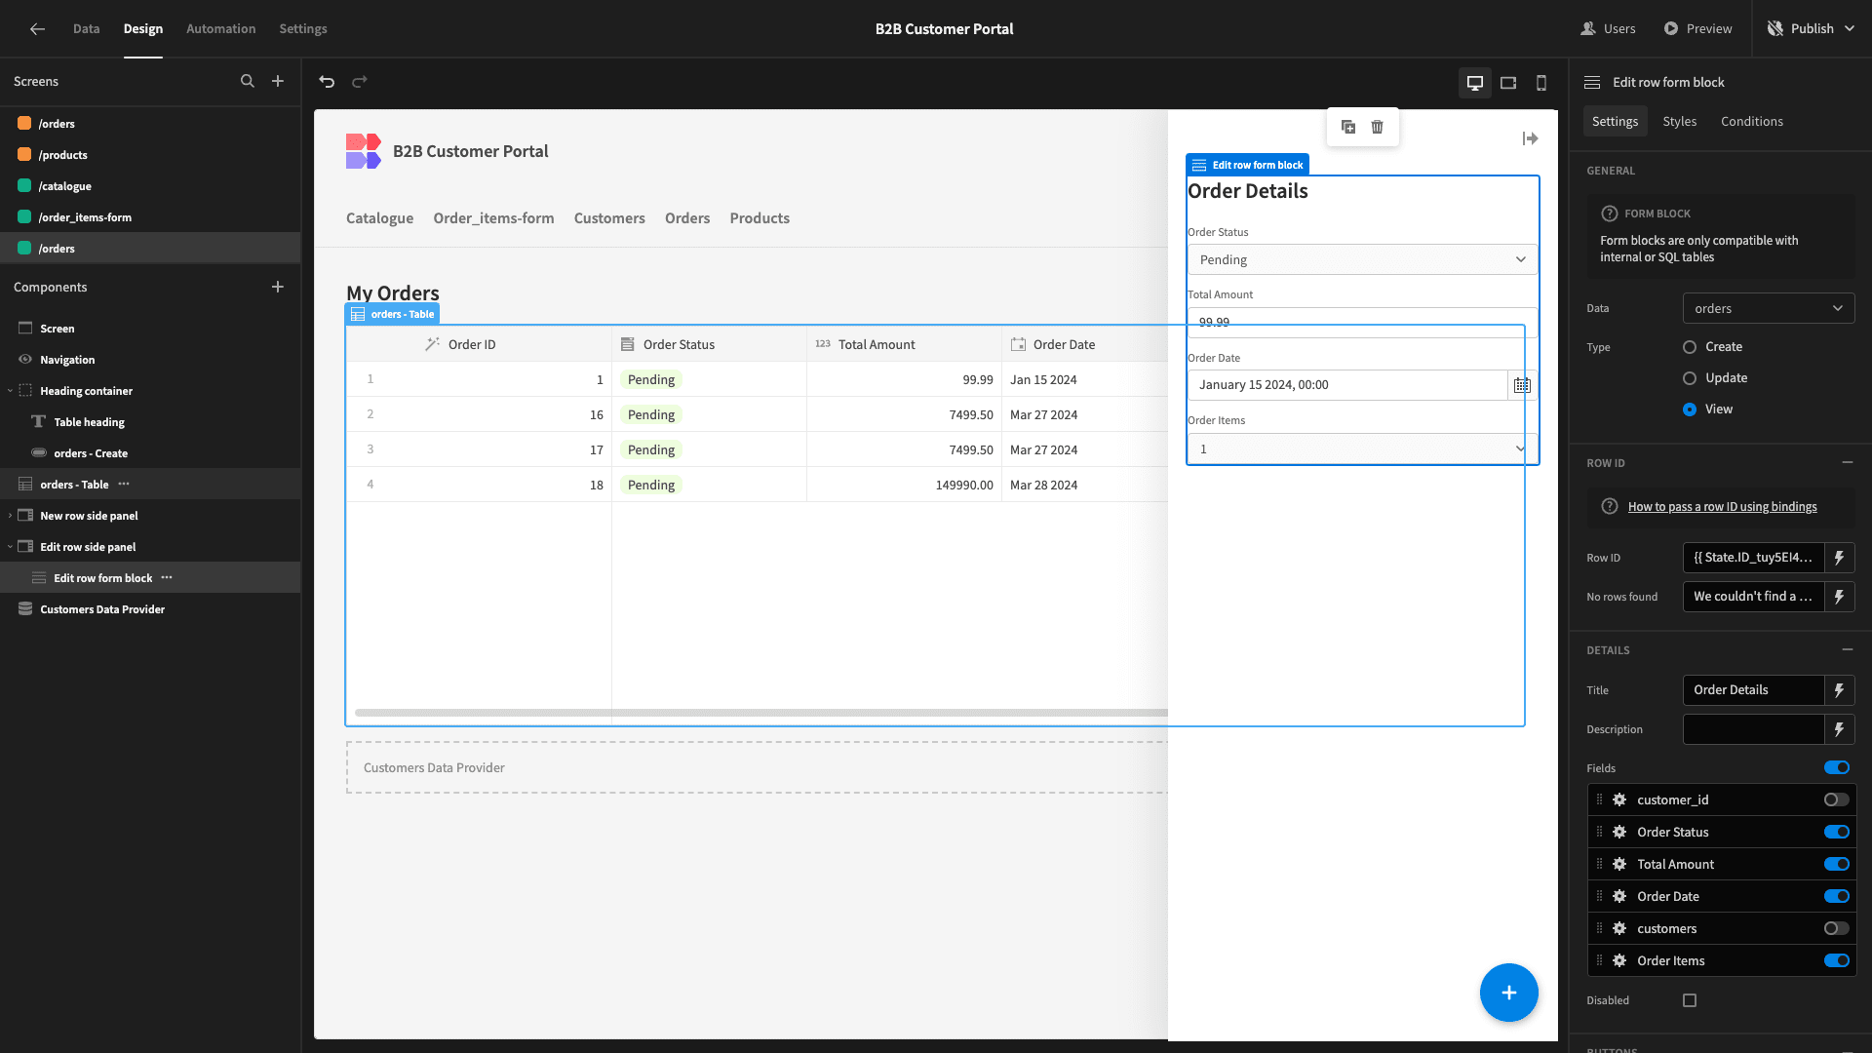1872x1053 pixels.
Task: Enable the customers field toggle
Action: pyautogui.click(x=1837, y=928)
